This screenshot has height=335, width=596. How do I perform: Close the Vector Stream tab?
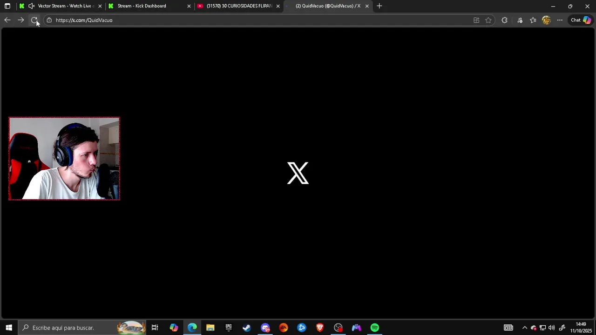pyautogui.click(x=100, y=6)
